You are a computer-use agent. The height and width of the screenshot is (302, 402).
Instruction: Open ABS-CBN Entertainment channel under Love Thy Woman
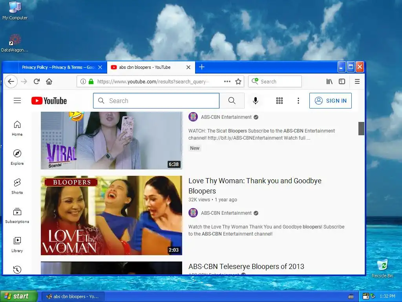point(226,213)
